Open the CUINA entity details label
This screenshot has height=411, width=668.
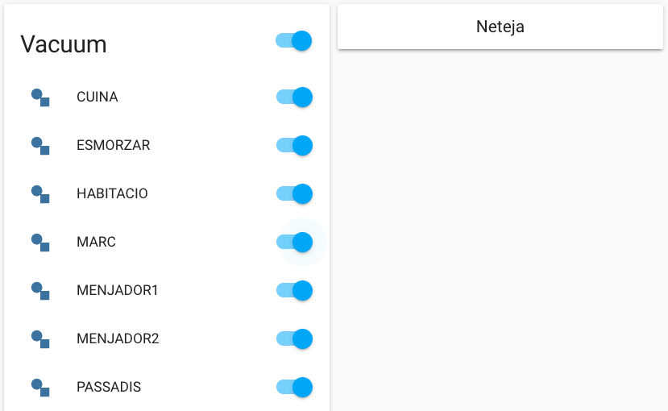pos(98,98)
